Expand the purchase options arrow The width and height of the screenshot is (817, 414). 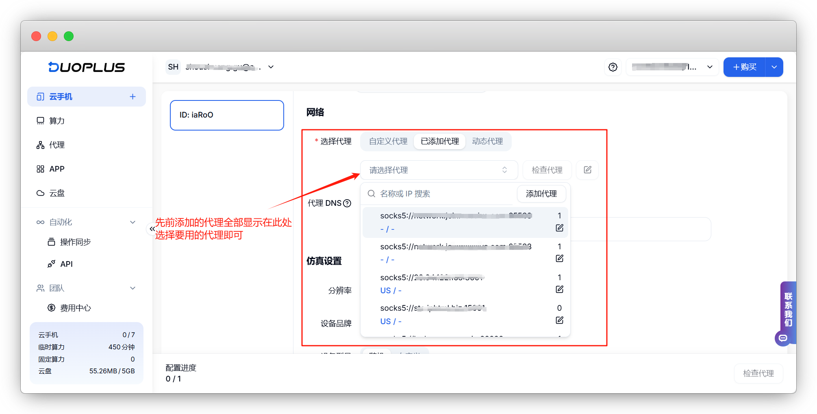(774, 67)
